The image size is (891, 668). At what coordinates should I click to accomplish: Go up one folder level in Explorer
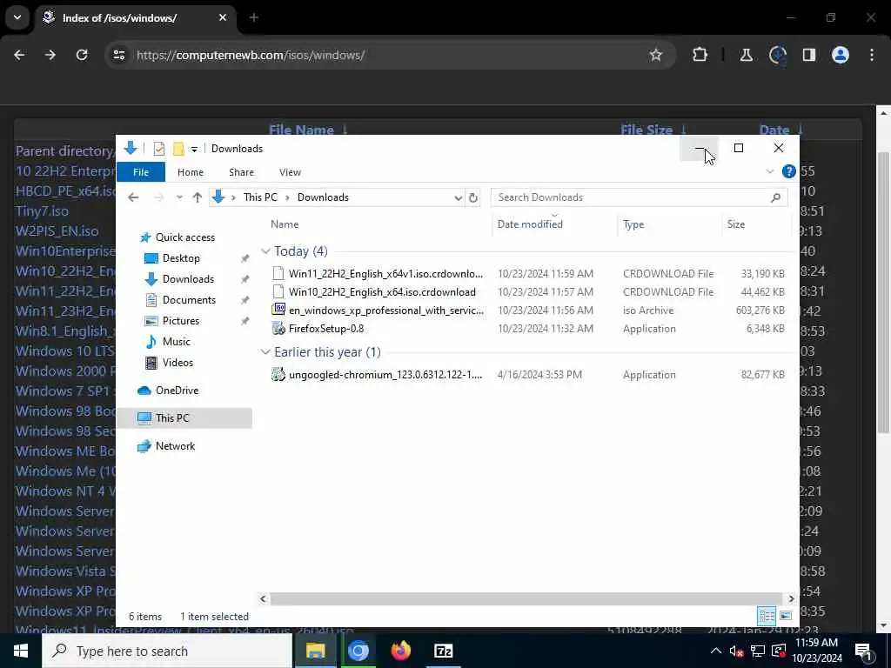[198, 197]
